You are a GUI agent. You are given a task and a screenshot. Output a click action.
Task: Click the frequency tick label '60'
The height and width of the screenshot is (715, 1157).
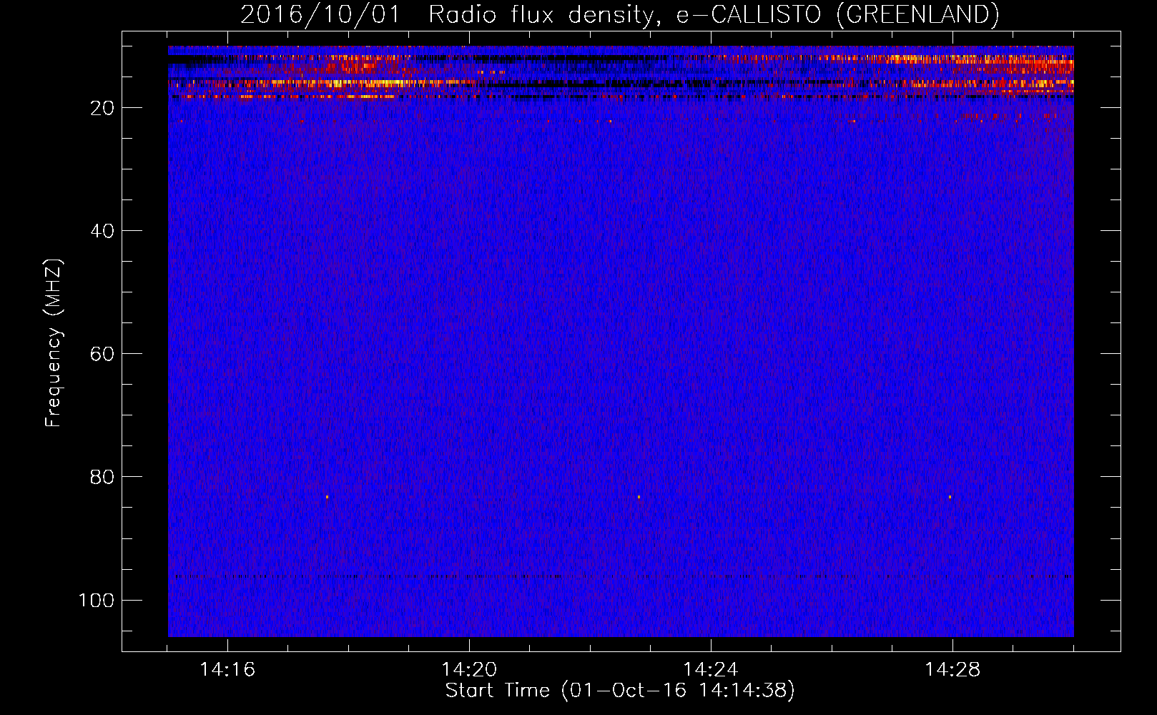(x=102, y=354)
